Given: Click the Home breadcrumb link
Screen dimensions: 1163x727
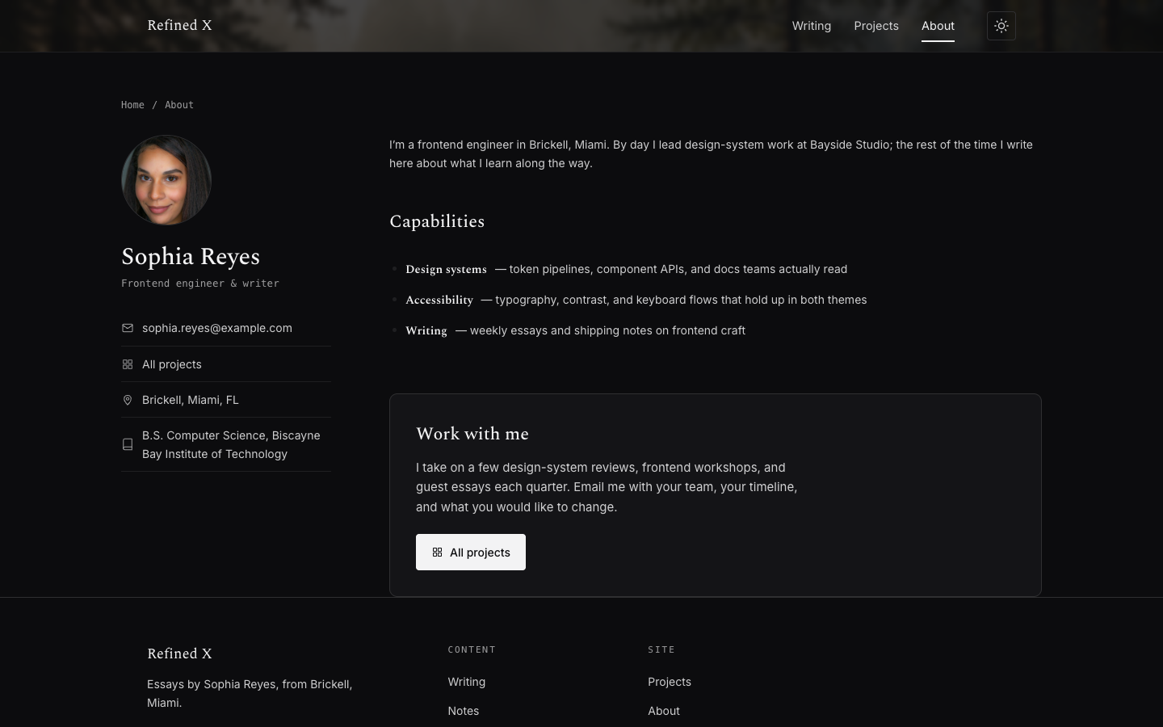Looking at the screenshot, I should click(132, 105).
